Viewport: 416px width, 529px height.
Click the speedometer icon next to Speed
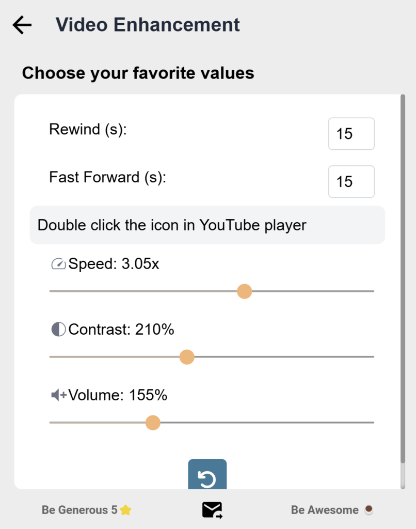tap(58, 263)
